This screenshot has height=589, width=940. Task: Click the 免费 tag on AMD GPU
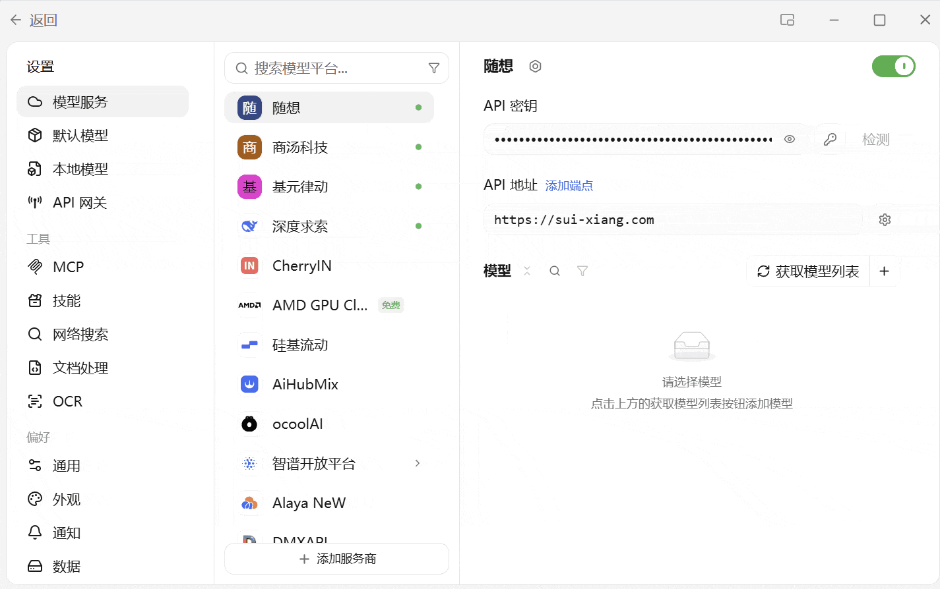(391, 305)
